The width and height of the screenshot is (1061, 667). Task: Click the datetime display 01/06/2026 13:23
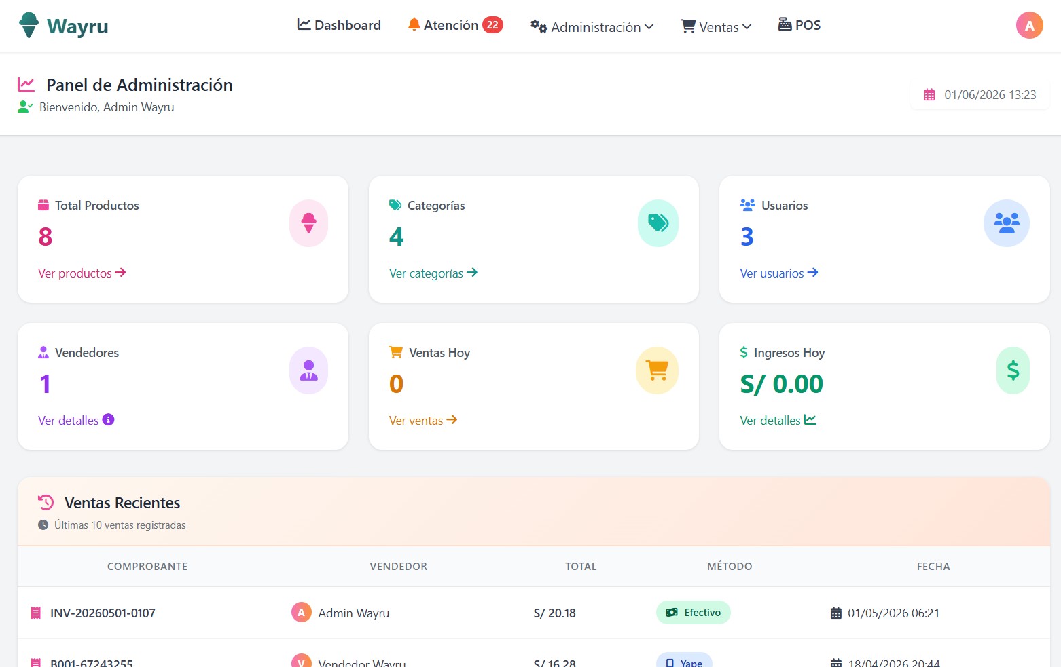(x=990, y=95)
